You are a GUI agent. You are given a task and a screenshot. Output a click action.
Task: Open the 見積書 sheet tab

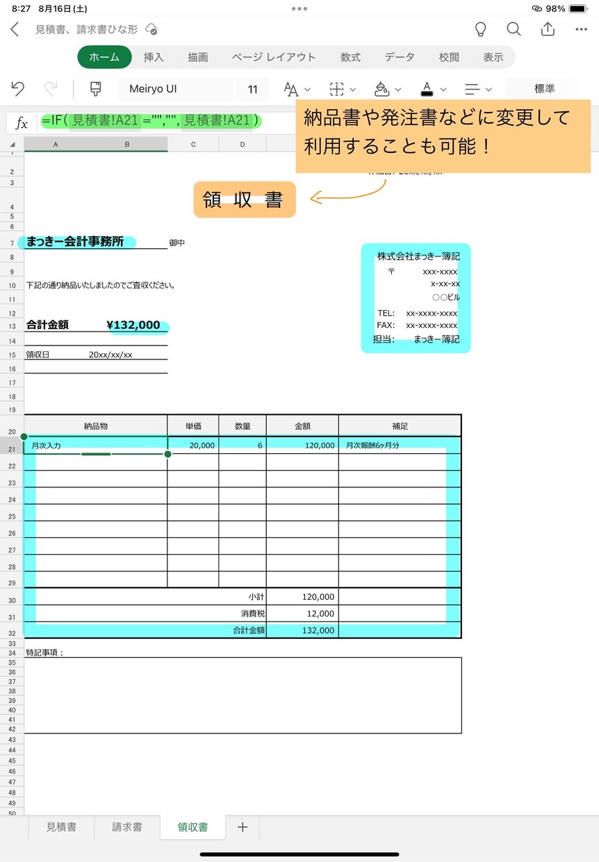coord(61,827)
